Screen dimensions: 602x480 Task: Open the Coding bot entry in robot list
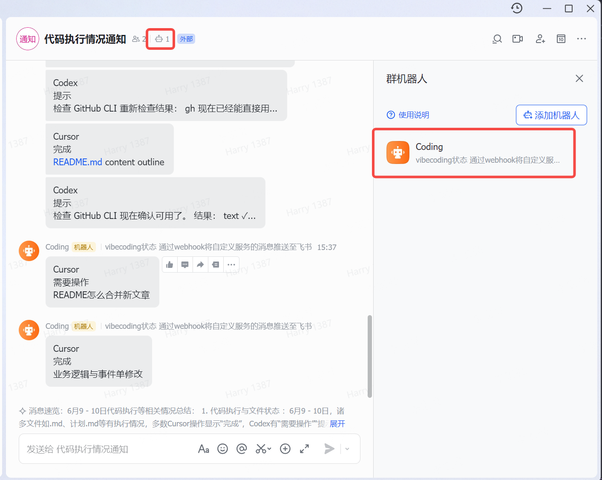pos(474,153)
